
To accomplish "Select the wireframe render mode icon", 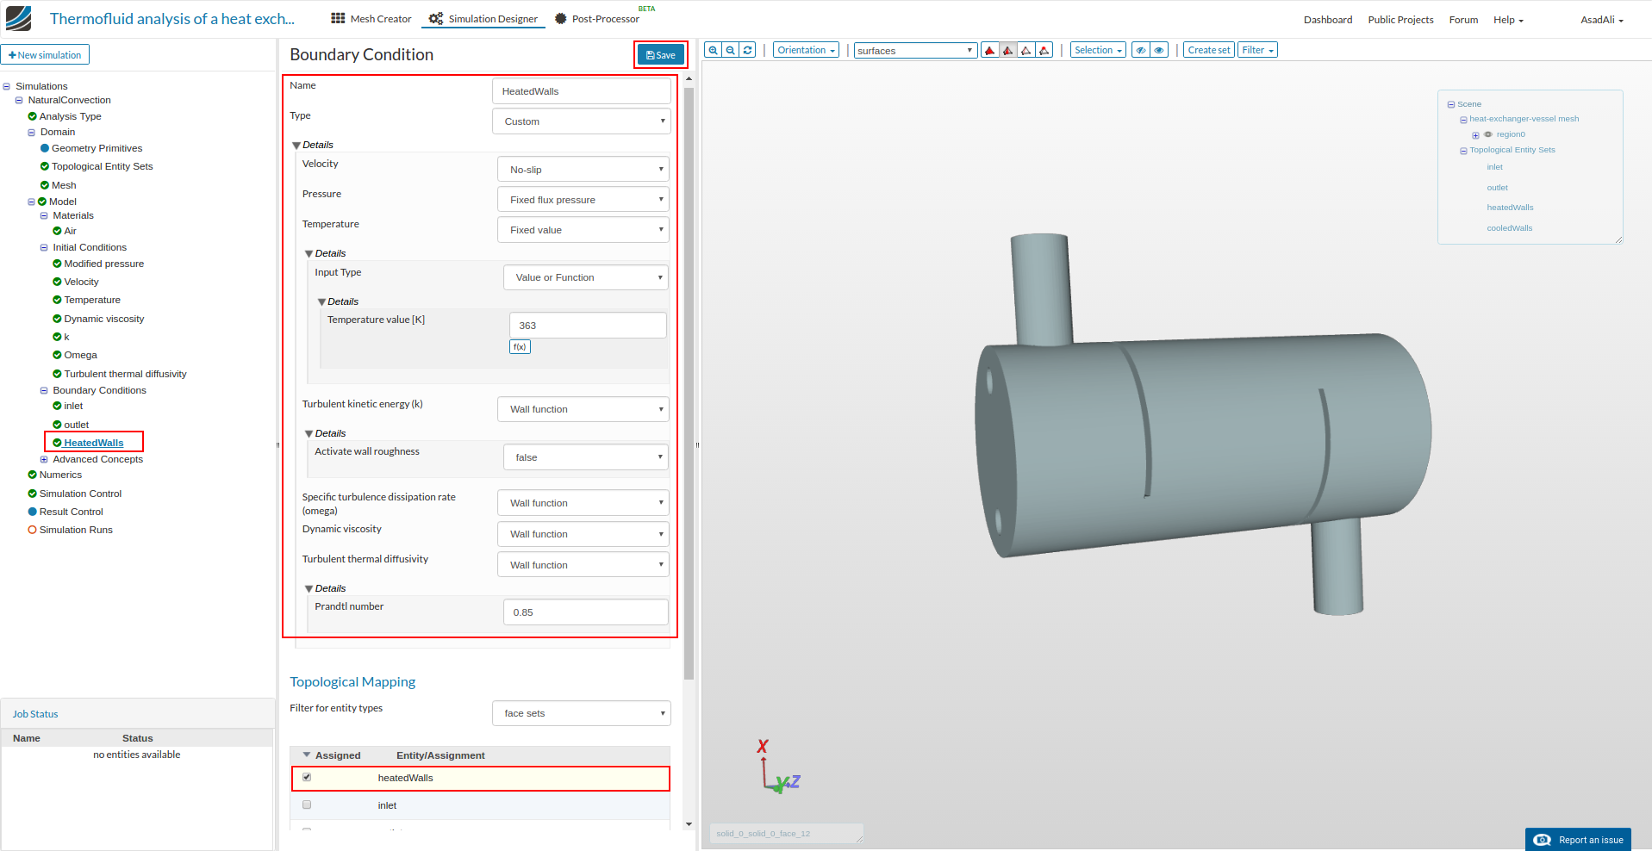I will tap(1025, 50).
